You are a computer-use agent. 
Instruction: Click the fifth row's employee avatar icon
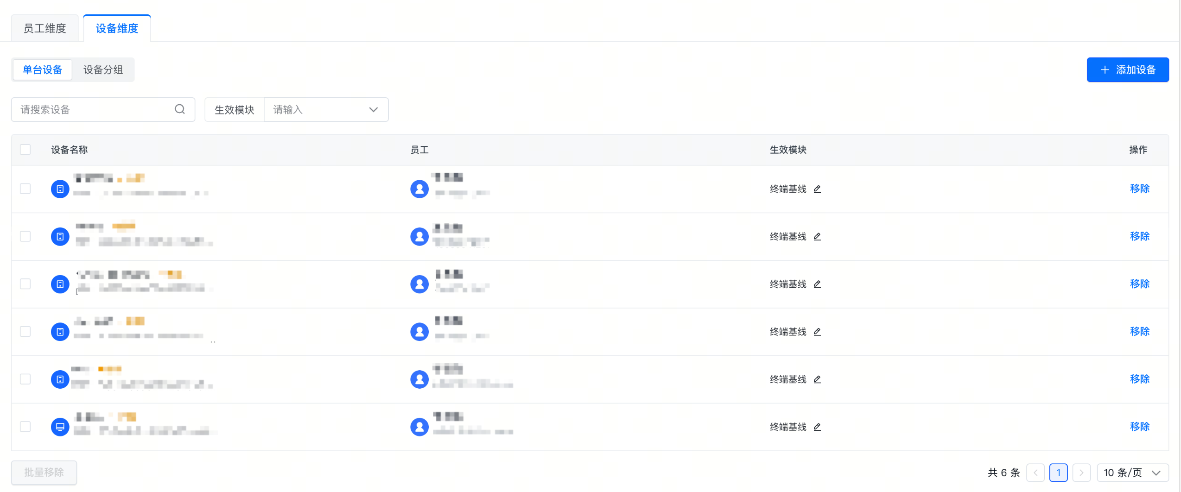(x=419, y=379)
